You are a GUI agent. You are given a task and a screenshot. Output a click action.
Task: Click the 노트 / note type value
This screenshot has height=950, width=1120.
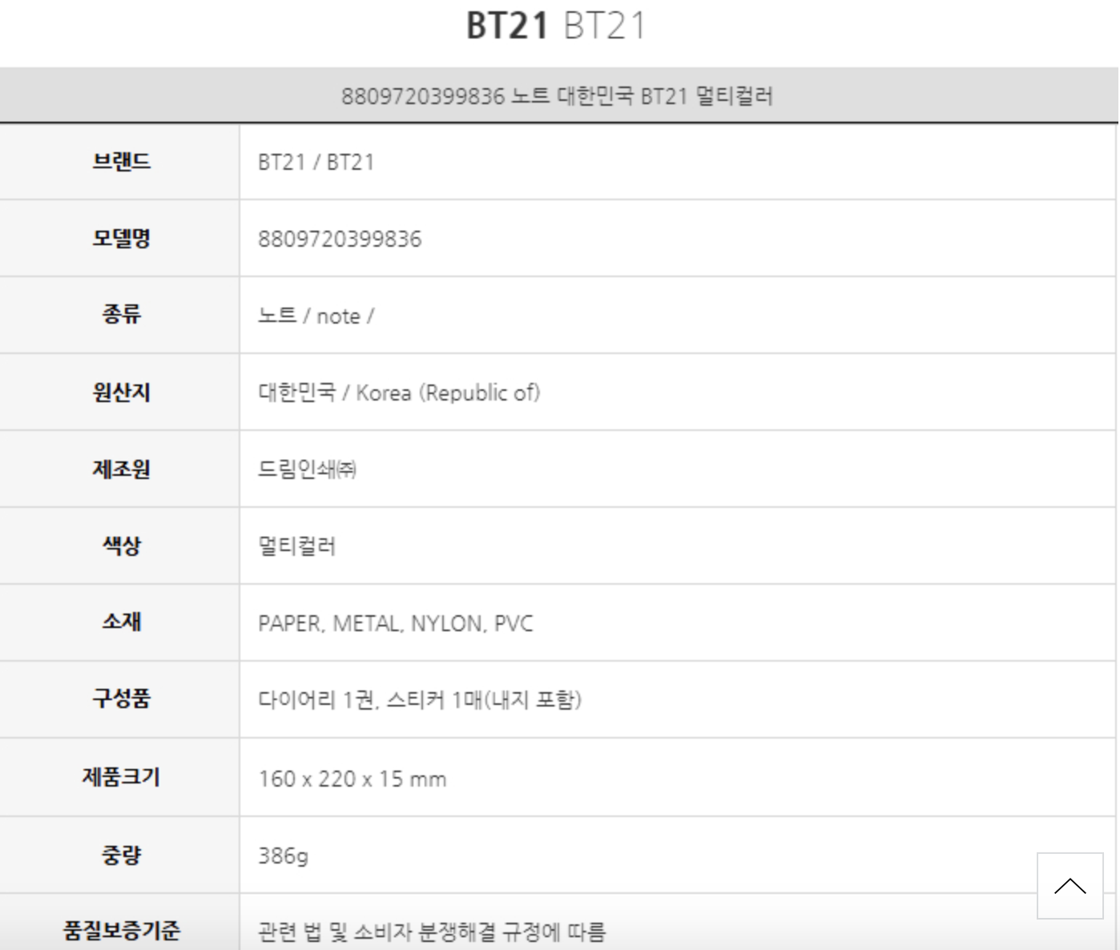316,316
